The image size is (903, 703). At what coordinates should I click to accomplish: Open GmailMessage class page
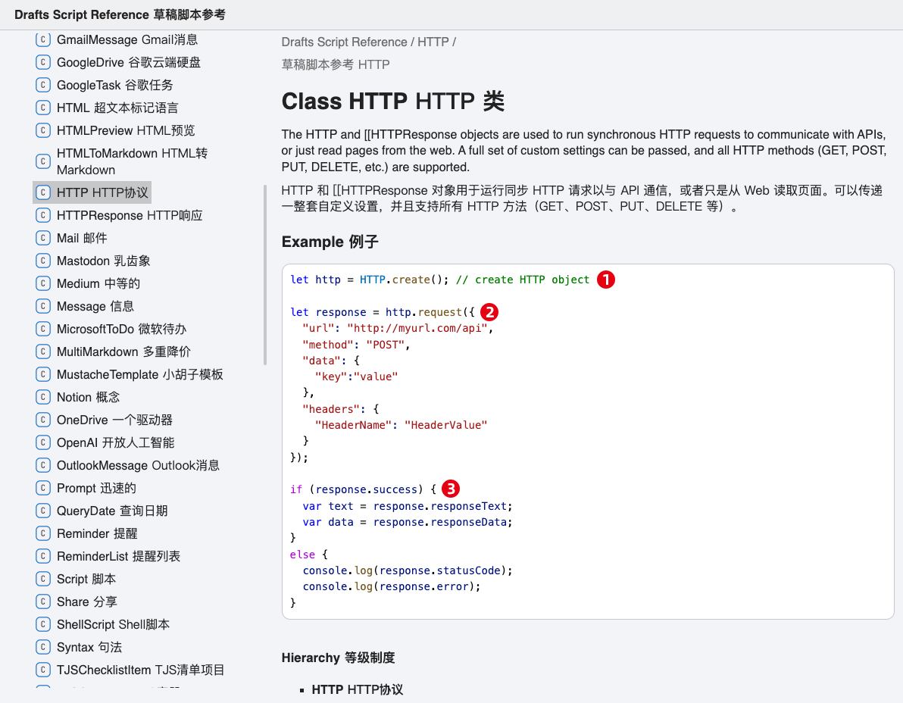click(127, 39)
